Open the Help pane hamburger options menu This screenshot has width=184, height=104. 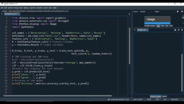point(182,12)
